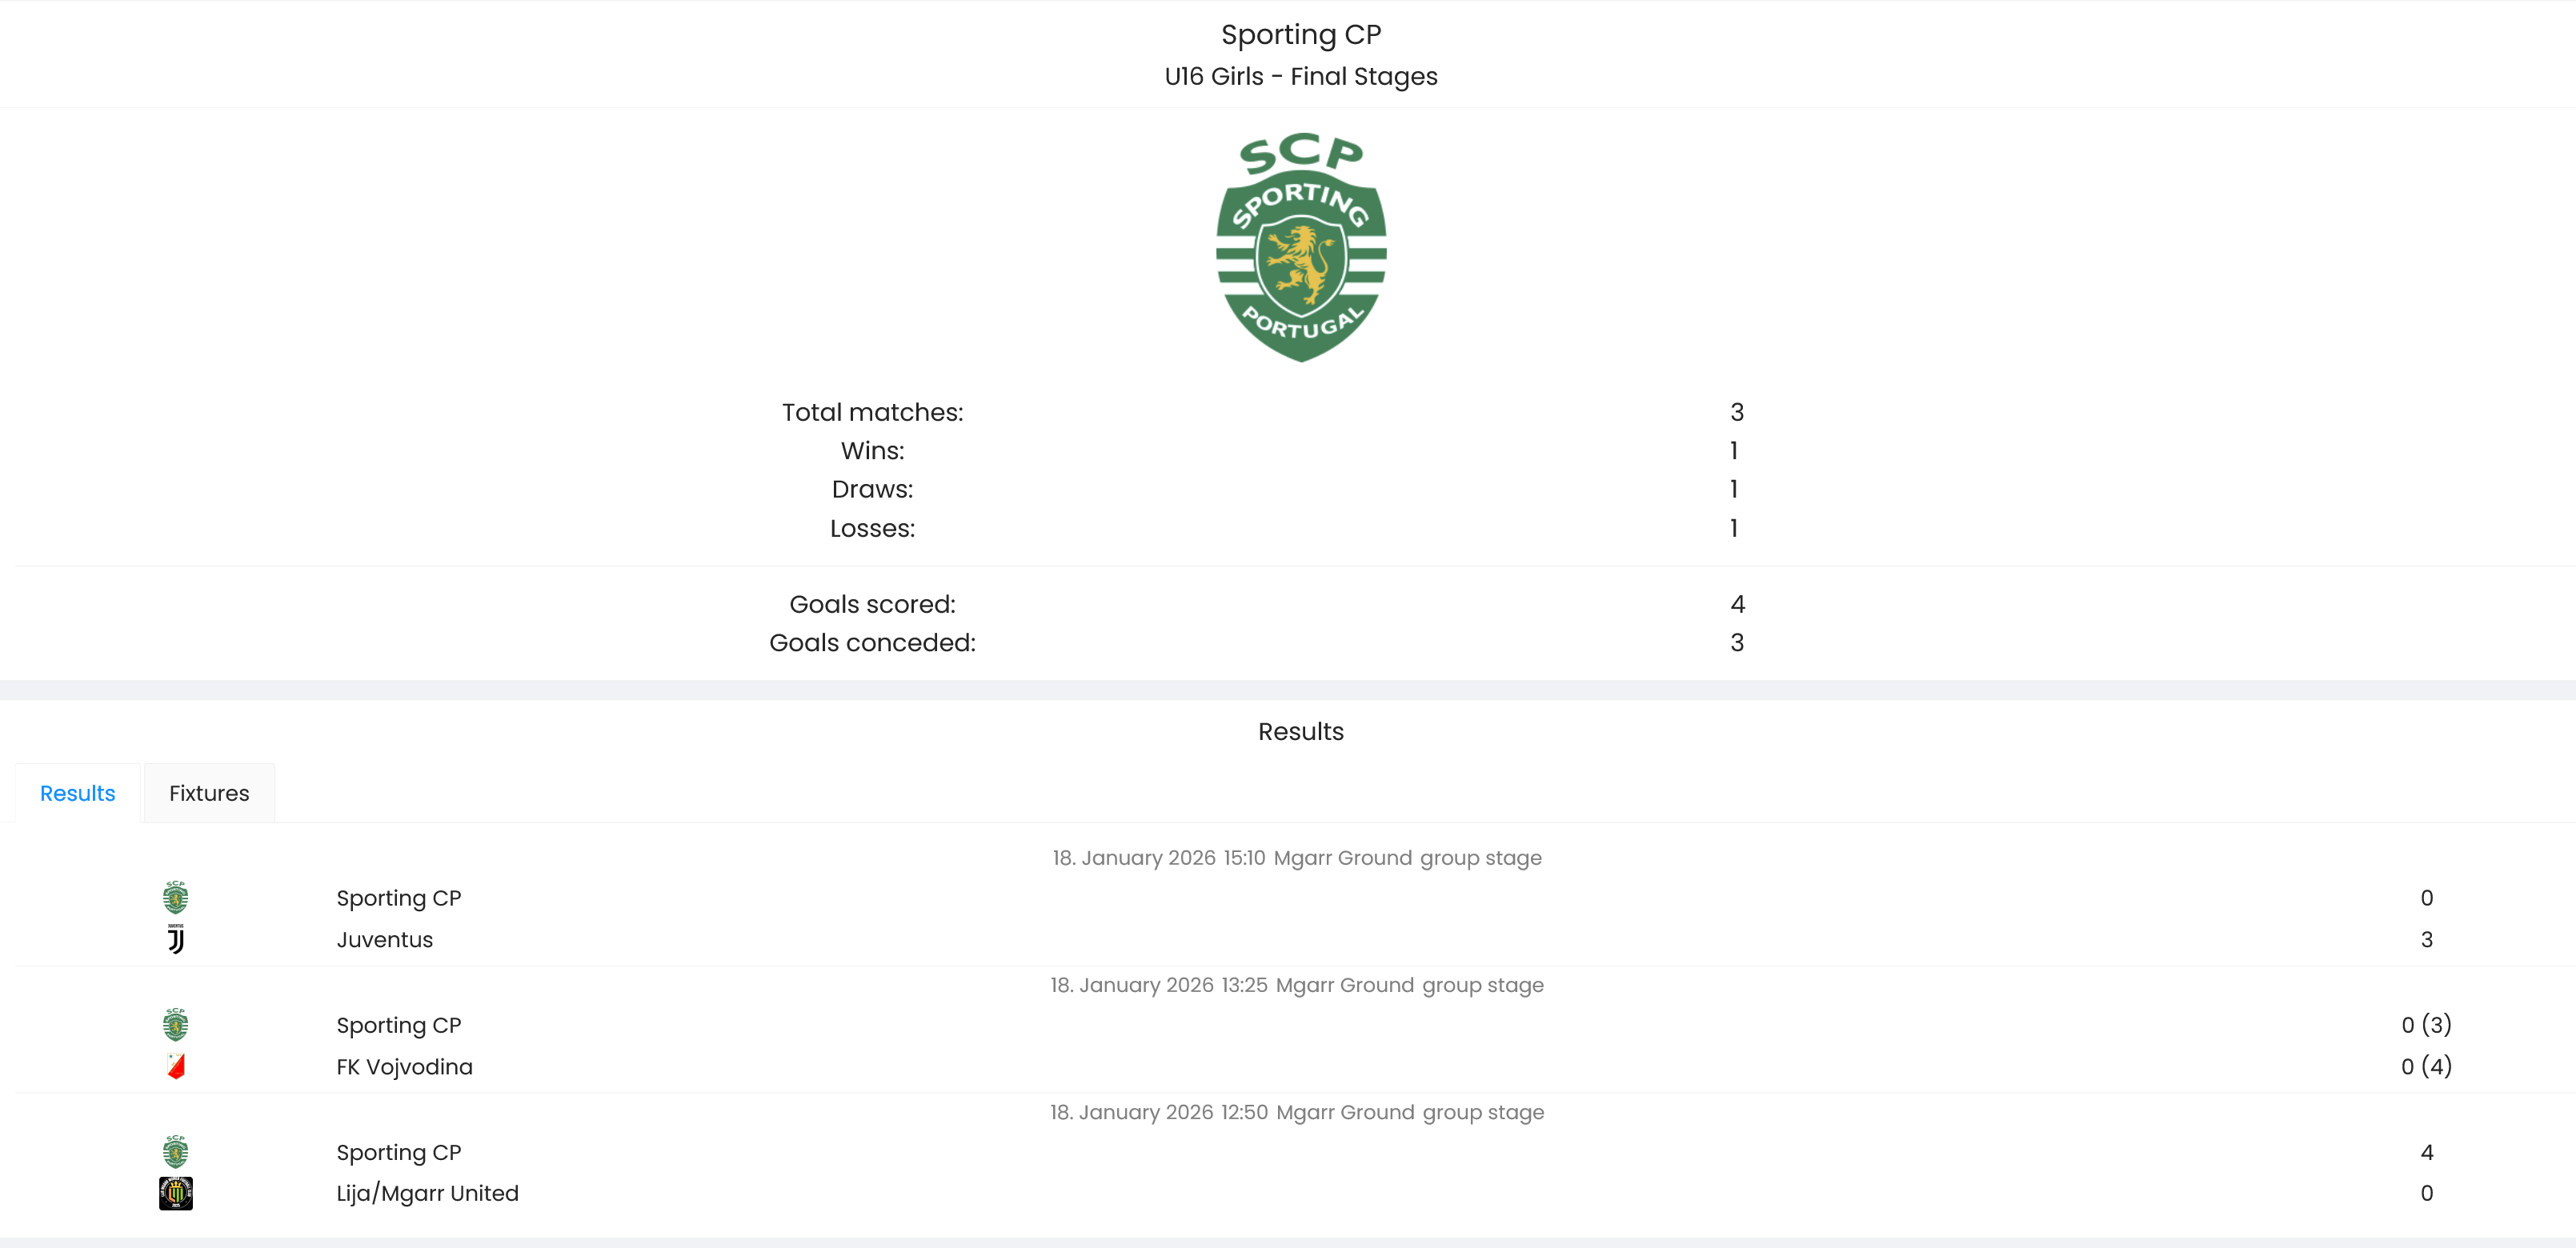
Task: Click Sporting CP name in the 15:10 match
Action: 398,898
